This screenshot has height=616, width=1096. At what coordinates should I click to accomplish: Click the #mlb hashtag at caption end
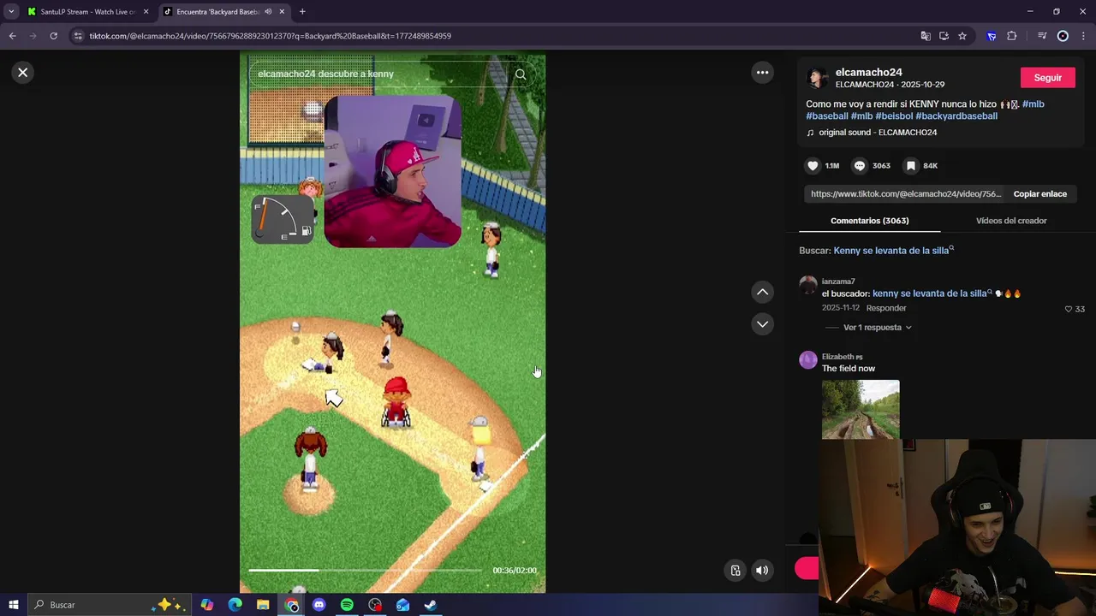pos(1033,104)
